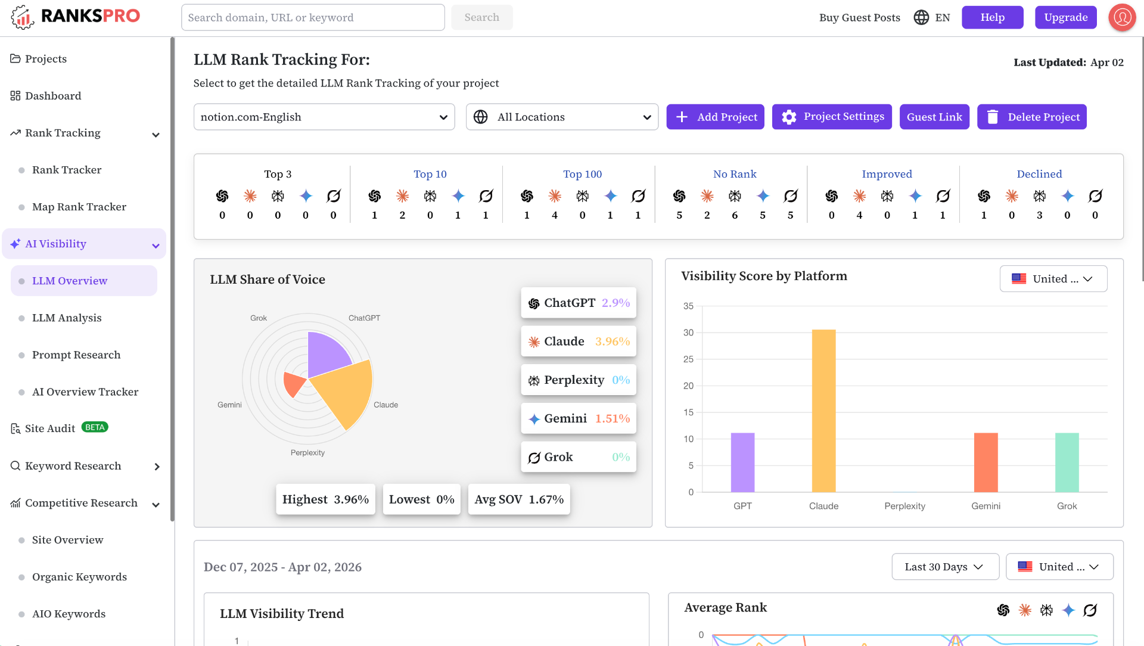1144x646 pixels.
Task: Open the Last 30 Days dropdown
Action: click(945, 567)
